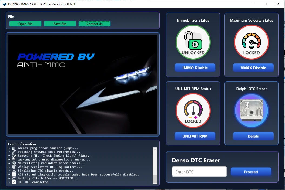Select the 'Patching trouble code references...' log line

pyautogui.click(x=49, y=152)
